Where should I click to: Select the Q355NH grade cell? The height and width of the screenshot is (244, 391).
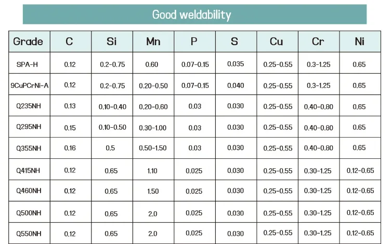coord(29,148)
